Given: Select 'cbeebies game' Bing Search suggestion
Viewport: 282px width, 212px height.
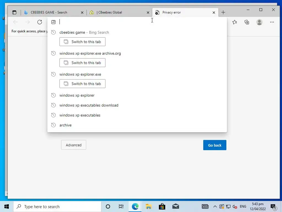Looking at the screenshot, I should pyautogui.click(x=137, y=33).
